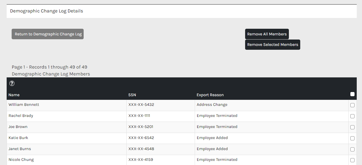This screenshot has height=165, width=362.
Task: Select the William Bennett name cell
Action: coord(24,105)
